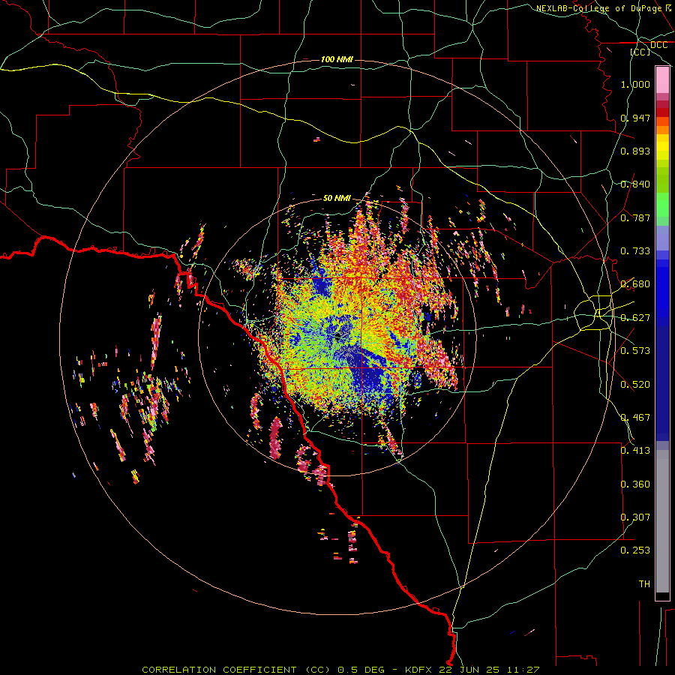Click the 0.573 scale value

[x=635, y=351]
